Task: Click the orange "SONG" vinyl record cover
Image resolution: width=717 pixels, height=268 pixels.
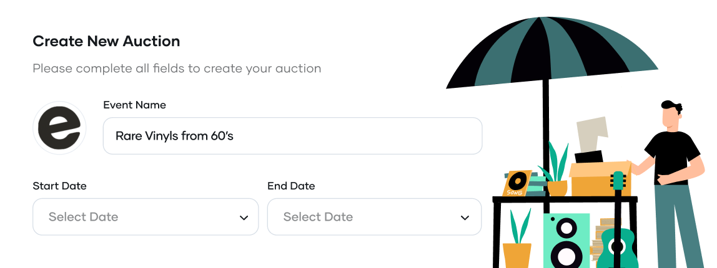Action: 517,182
